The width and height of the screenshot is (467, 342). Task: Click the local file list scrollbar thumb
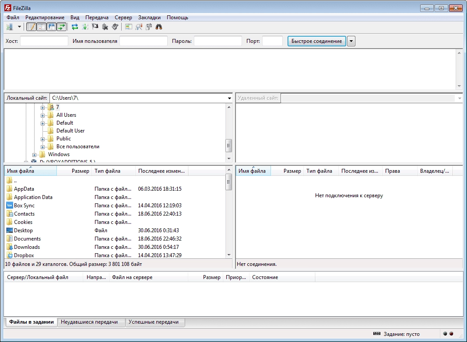coord(229,181)
